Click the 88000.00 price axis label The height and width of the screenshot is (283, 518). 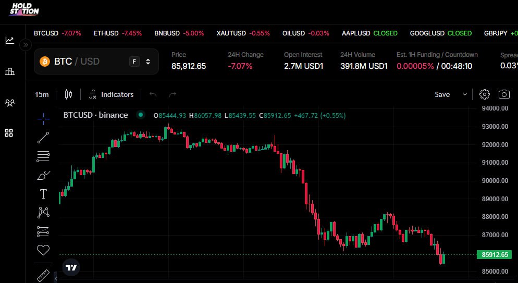pyautogui.click(x=495, y=217)
